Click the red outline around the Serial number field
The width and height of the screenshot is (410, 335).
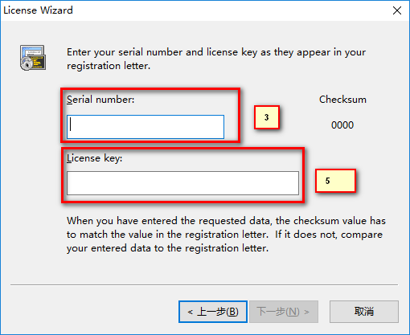pos(150,89)
